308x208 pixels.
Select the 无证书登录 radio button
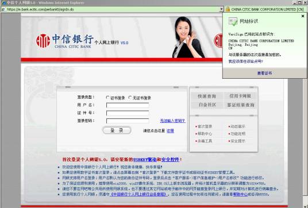(x=130, y=98)
